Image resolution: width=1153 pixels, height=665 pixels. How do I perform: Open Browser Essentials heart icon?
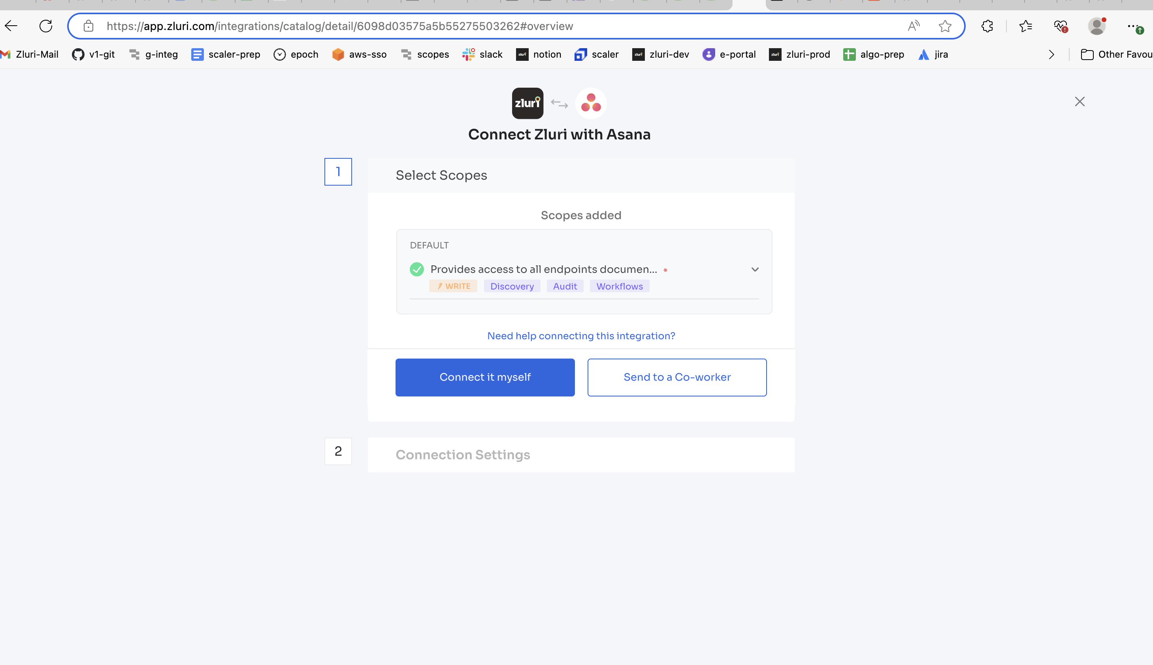(x=1061, y=26)
